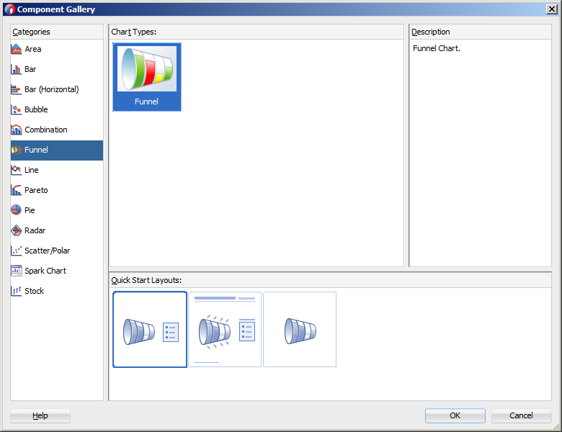The height and width of the screenshot is (432, 562).
Task: Click the Scatter/Polar category label
Action: pyautogui.click(x=48, y=251)
